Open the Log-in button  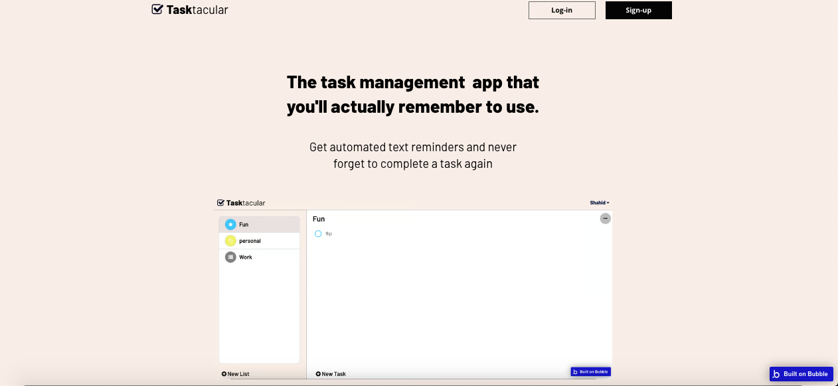click(562, 10)
